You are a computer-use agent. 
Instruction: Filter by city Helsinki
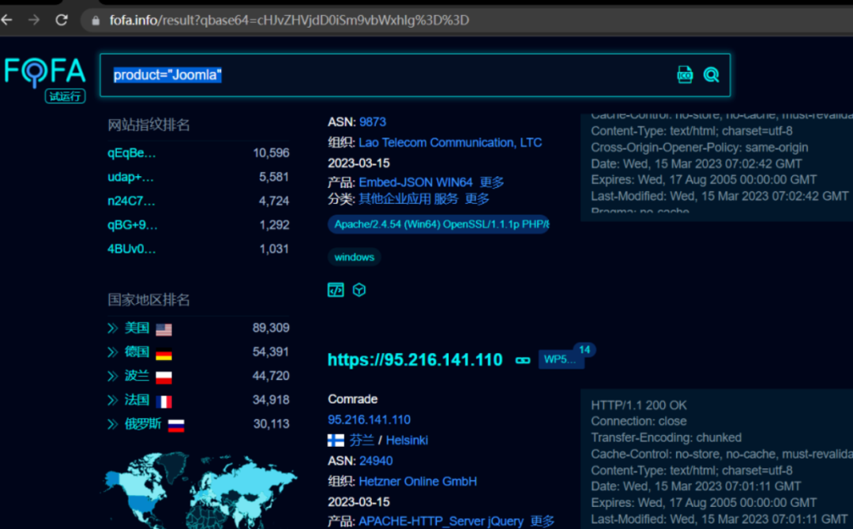pyautogui.click(x=407, y=441)
